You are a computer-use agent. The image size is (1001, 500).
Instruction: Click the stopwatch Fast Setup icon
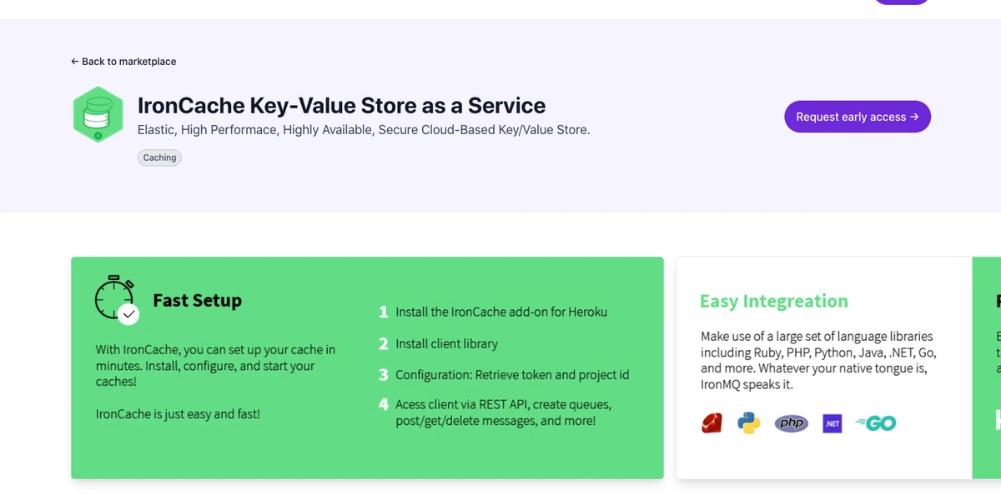click(x=117, y=298)
